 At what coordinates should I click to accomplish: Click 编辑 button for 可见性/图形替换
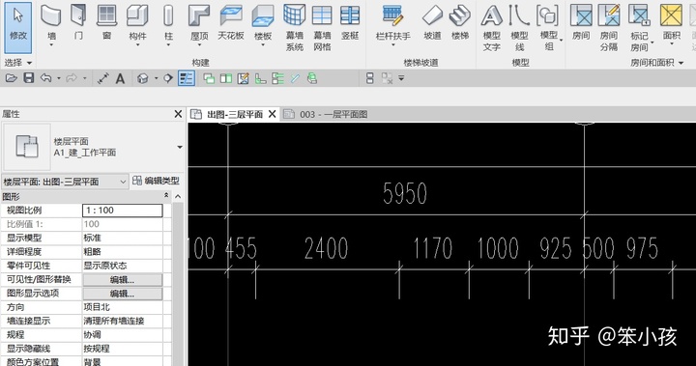123,279
